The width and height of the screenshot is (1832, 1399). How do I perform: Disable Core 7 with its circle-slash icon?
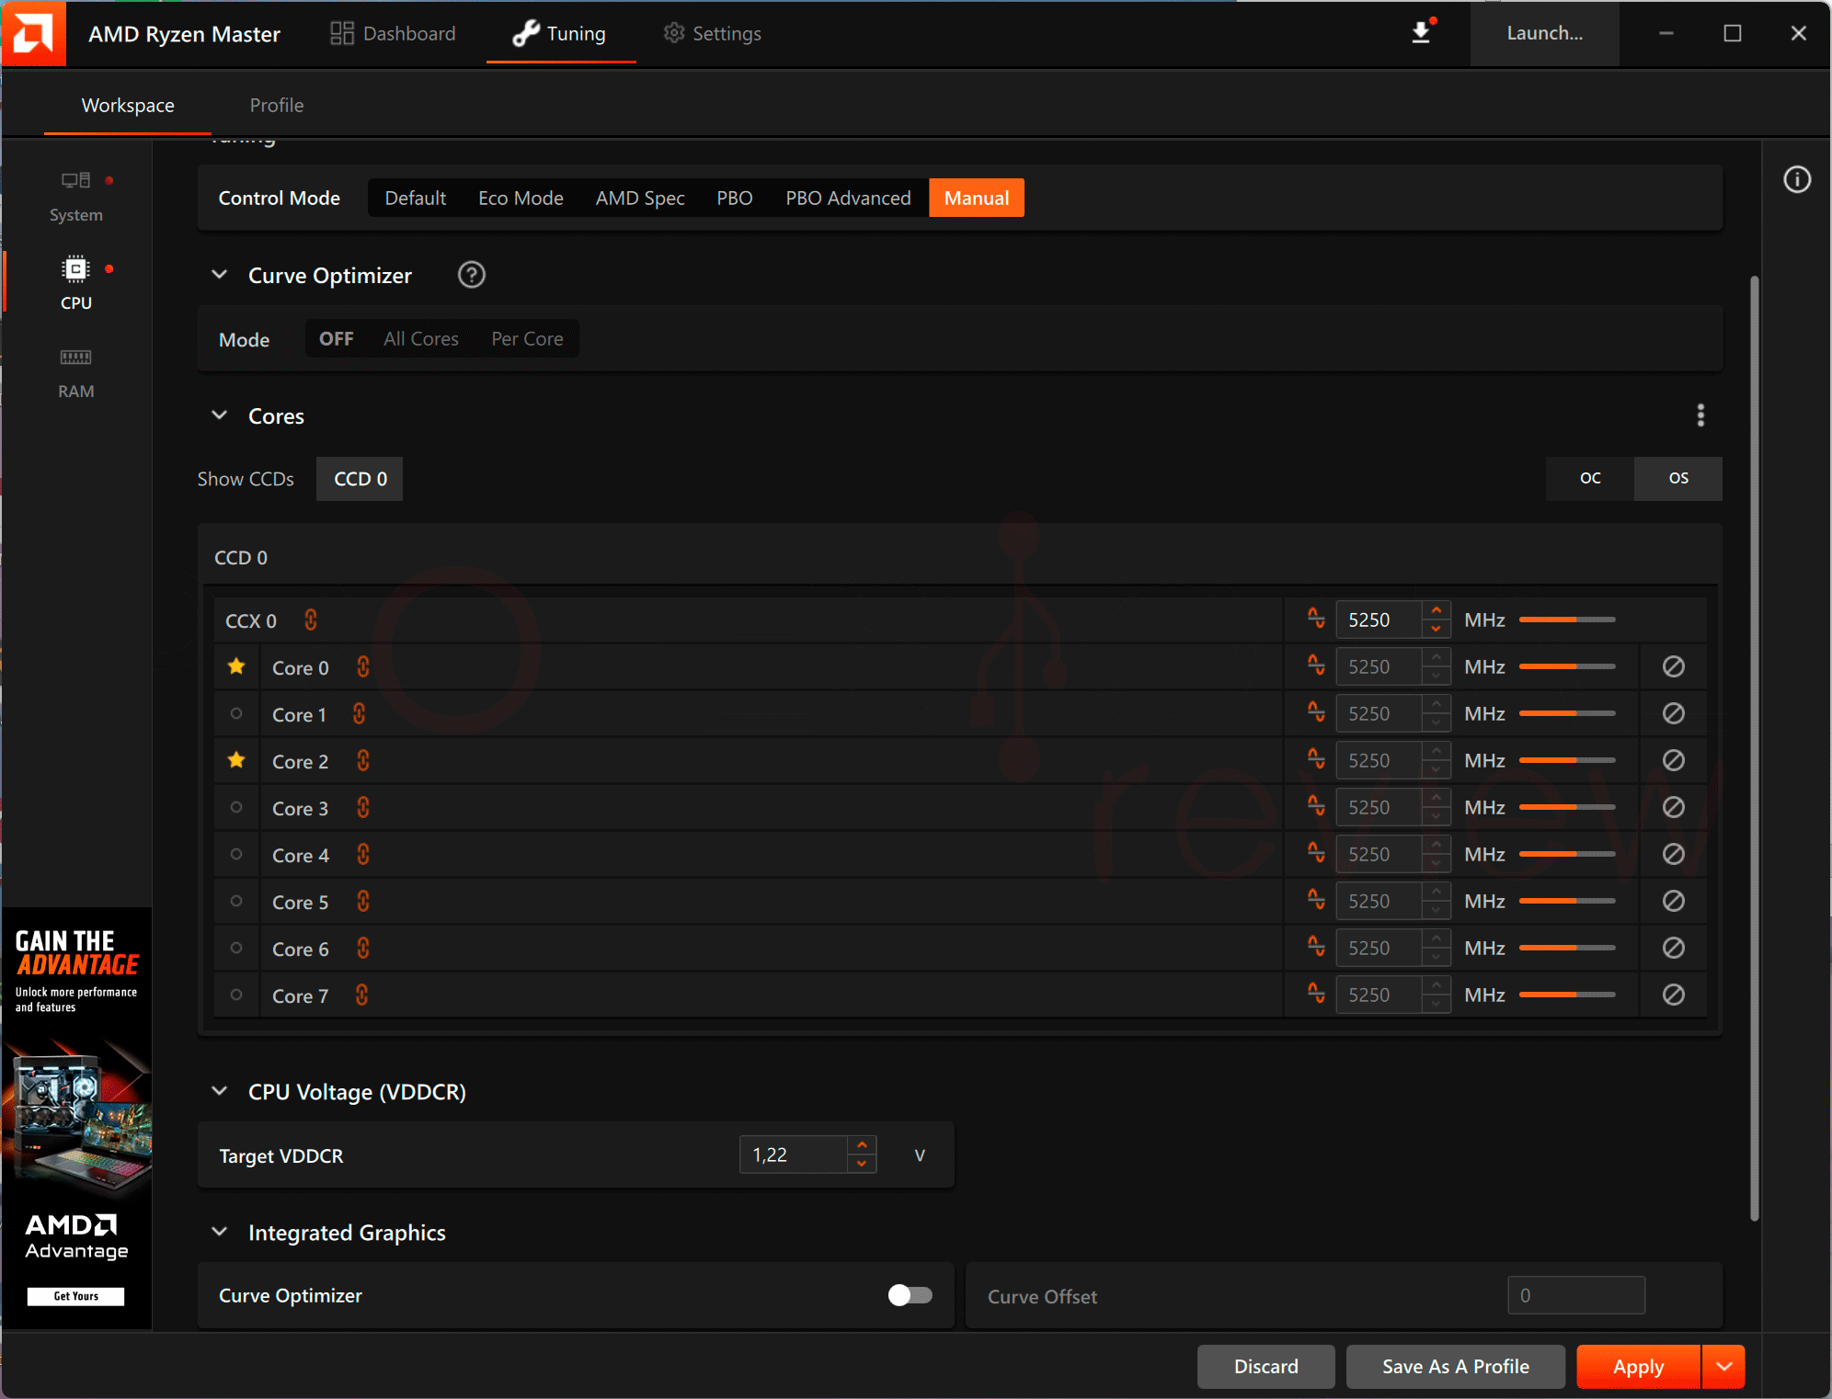point(1674,995)
